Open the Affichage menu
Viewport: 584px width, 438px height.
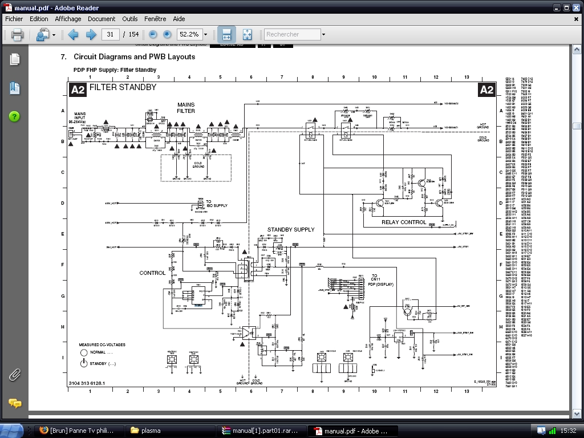[x=68, y=19]
